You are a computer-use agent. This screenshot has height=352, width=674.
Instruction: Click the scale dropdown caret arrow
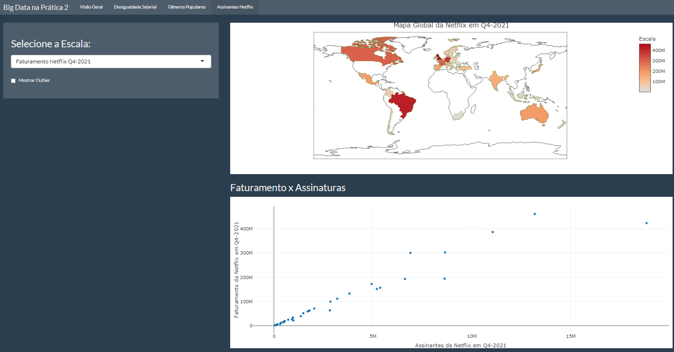coord(203,62)
